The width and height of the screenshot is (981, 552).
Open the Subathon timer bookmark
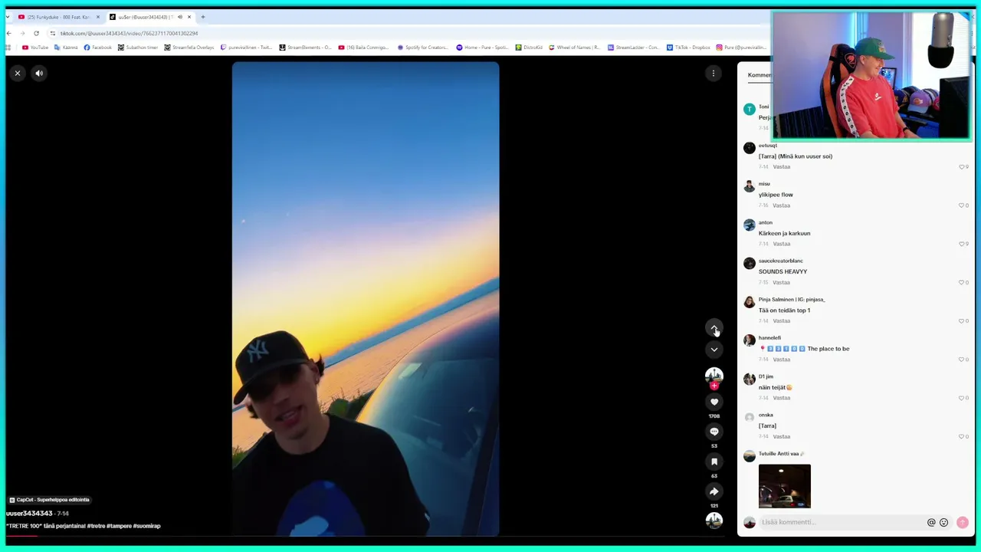pos(138,48)
